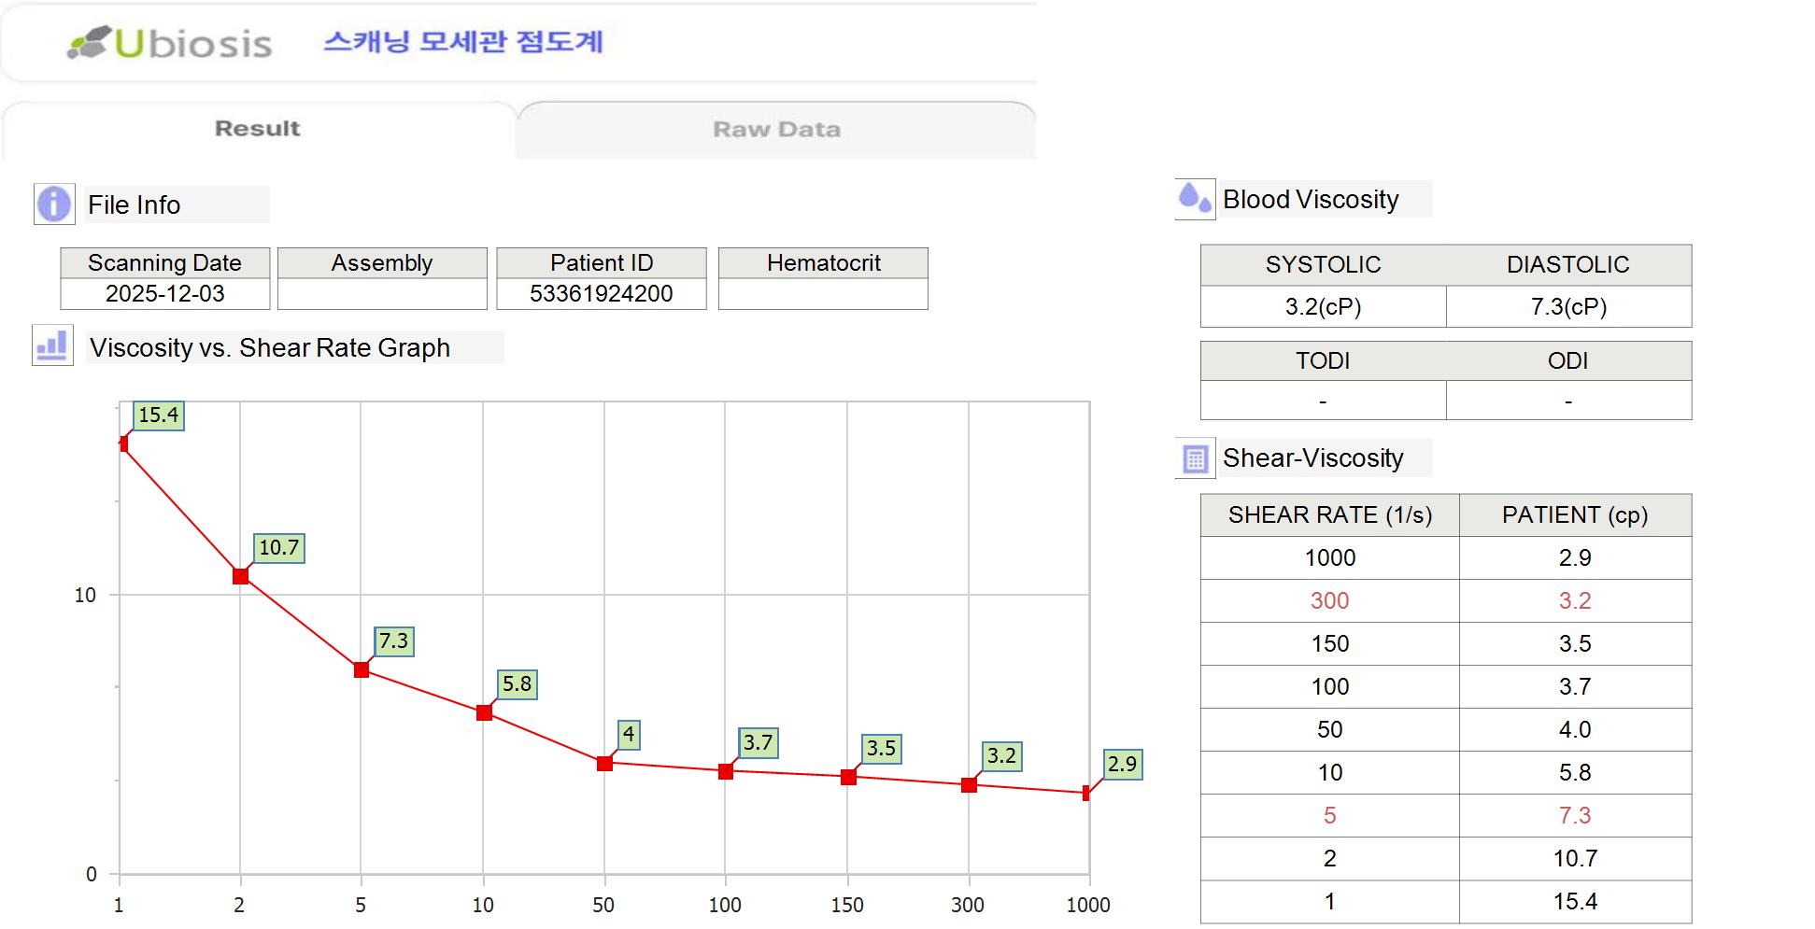Click the bar chart graph icon
Screen dimensions: 1815x929
click(x=52, y=346)
